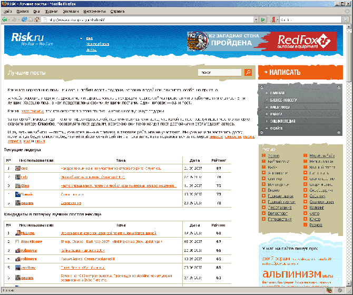Click the green Go button beside address bar
Image resolution: width=353 pixels, height=295 pixels.
click(263, 19)
